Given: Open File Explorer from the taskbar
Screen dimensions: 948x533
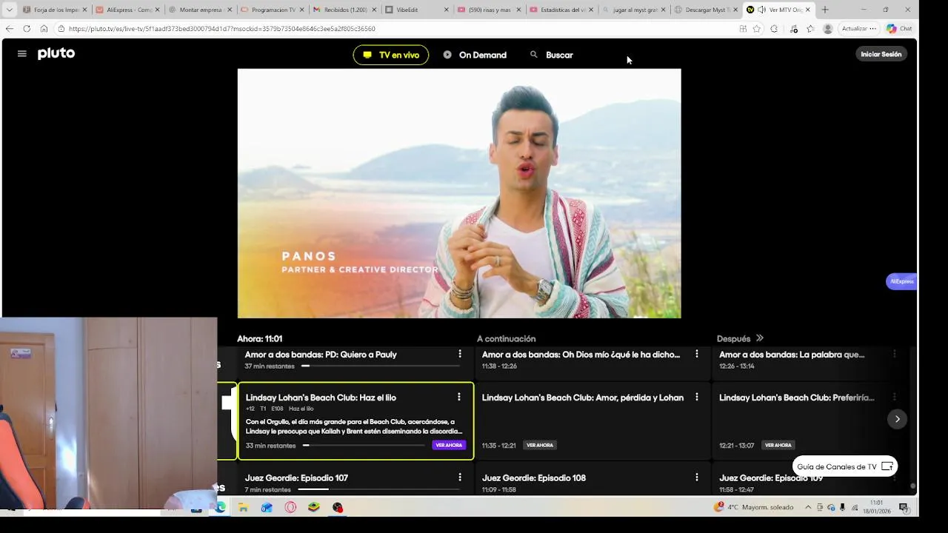Looking at the screenshot, I should (x=243, y=507).
